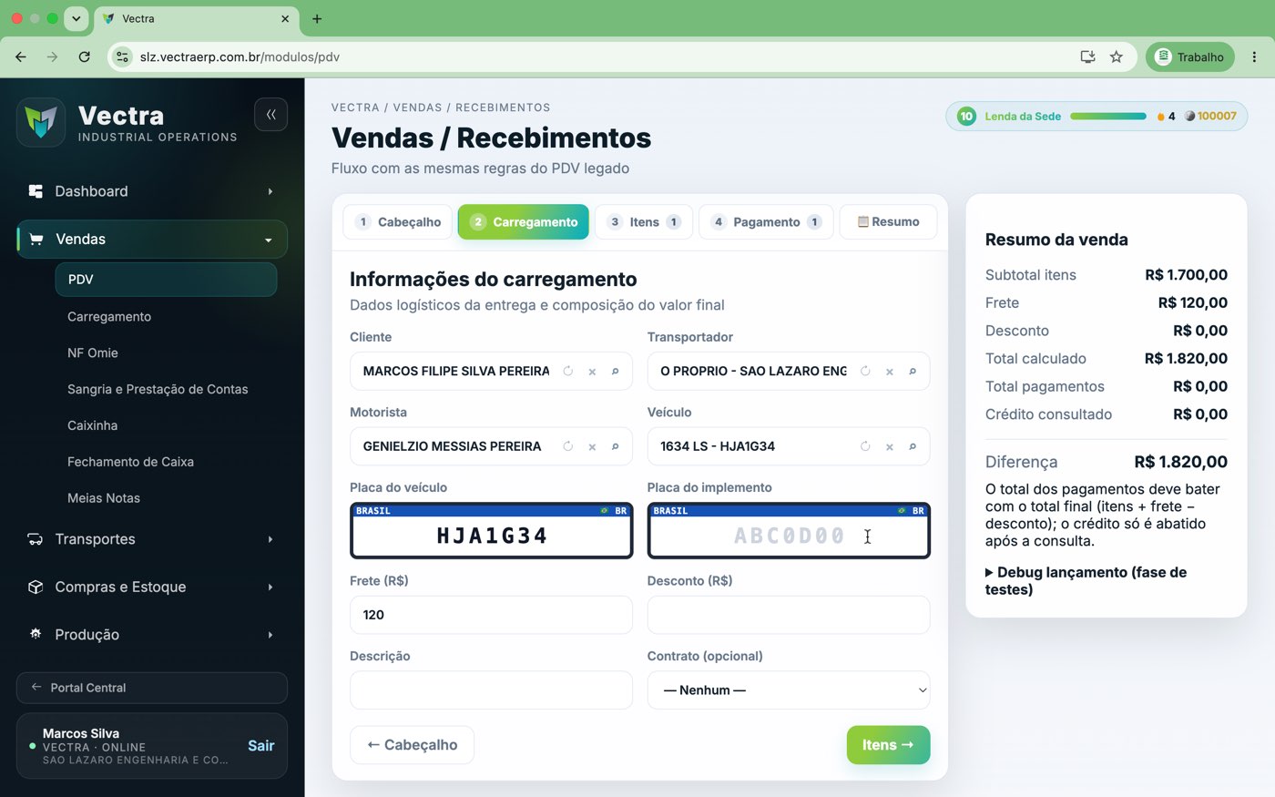Click the Vendas shopping cart icon
Screen dimensions: 1275x797
[36, 240]
